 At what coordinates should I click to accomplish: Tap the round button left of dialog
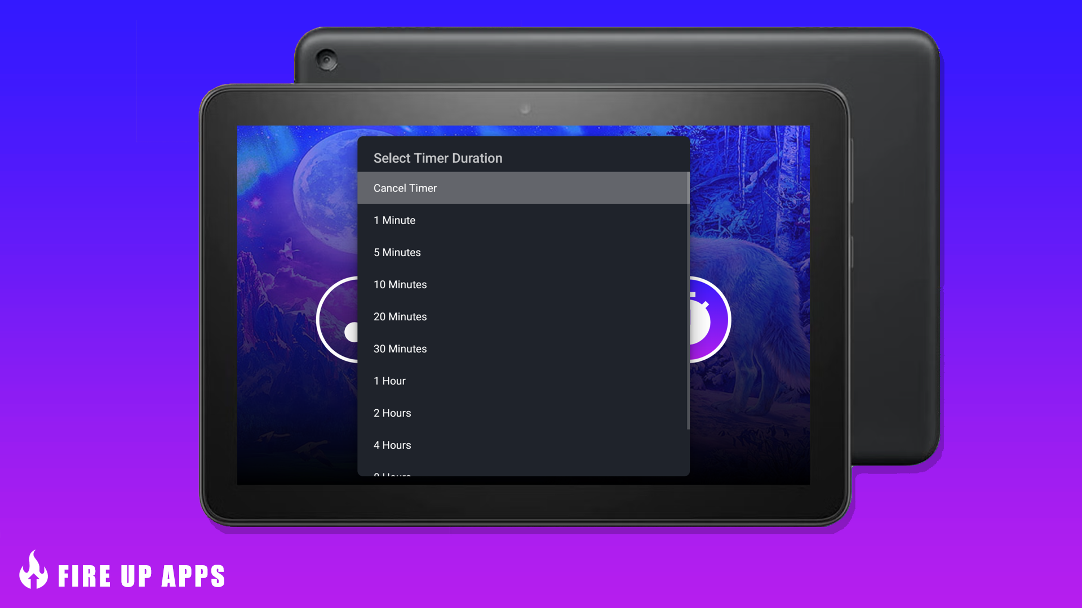click(337, 320)
